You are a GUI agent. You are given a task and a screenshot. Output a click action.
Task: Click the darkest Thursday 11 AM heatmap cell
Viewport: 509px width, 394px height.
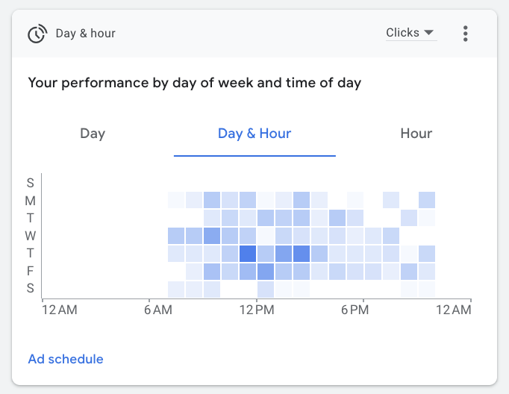click(248, 254)
